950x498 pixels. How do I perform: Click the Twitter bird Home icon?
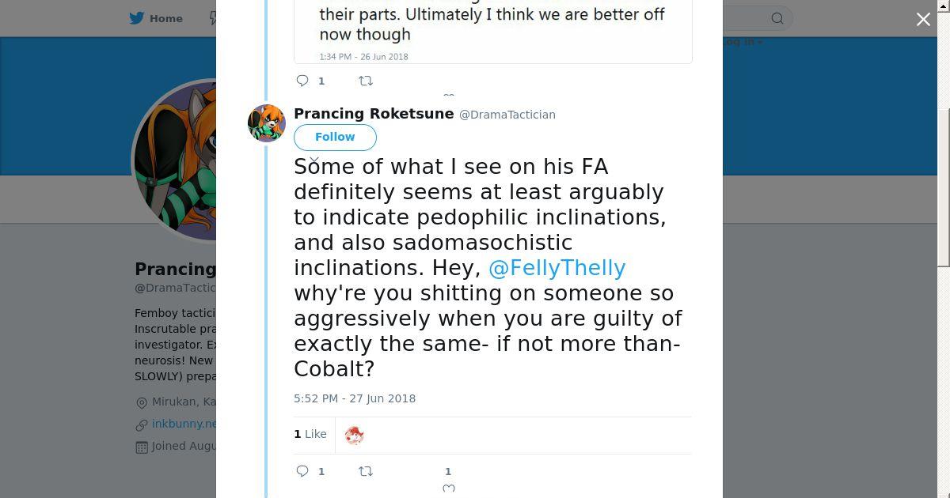point(137,18)
